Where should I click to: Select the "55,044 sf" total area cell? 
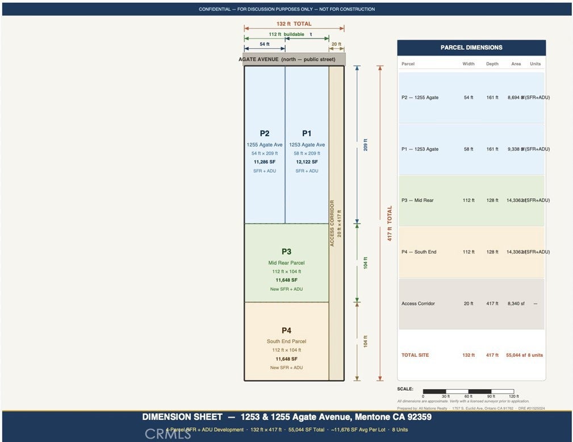pyautogui.click(x=516, y=355)
